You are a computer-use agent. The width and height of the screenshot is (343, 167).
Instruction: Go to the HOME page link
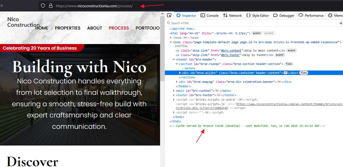click(42, 28)
